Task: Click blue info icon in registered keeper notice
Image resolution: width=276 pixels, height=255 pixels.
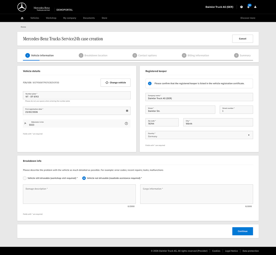Action: pyautogui.click(x=150, y=84)
